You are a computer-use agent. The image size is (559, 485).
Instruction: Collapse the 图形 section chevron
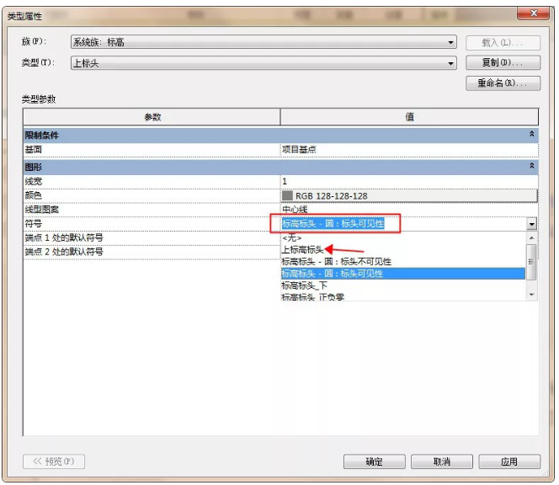tap(531, 167)
